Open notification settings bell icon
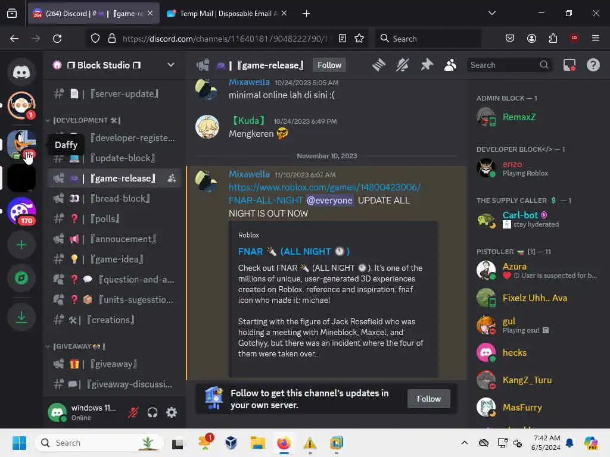Viewport: 610px width, 457px height. click(402, 65)
